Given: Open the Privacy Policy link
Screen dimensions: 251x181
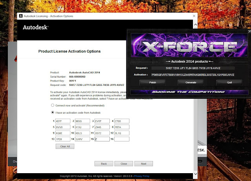Looking at the screenshot, I should point(142,176).
